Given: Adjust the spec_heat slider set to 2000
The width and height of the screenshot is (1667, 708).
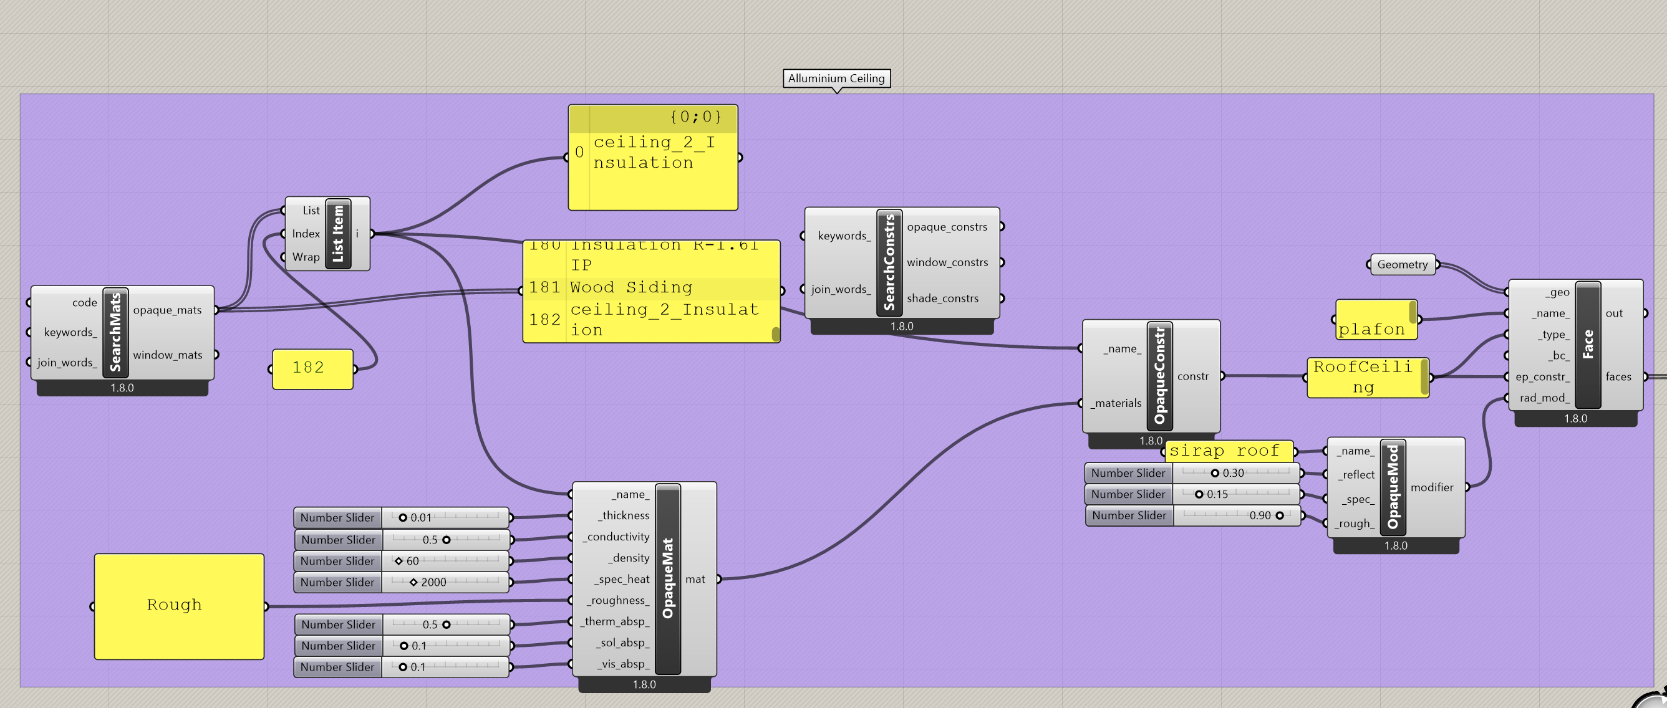Looking at the screenshot, I should [401, 582].
